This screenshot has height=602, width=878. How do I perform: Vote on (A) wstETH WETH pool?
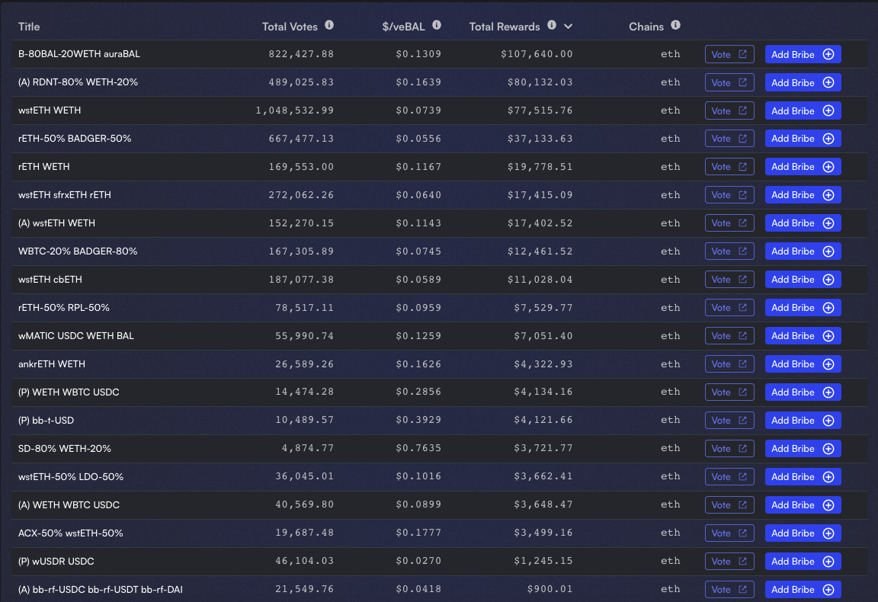(x=729, y=223)
